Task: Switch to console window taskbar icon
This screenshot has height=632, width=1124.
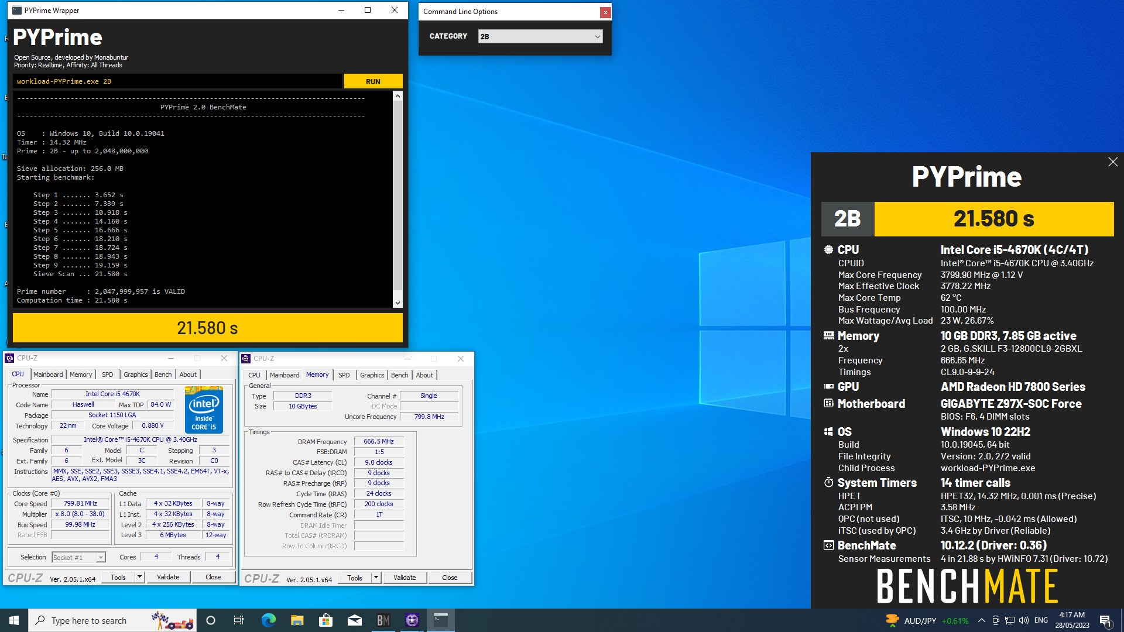Action: [x=440, y=620]
